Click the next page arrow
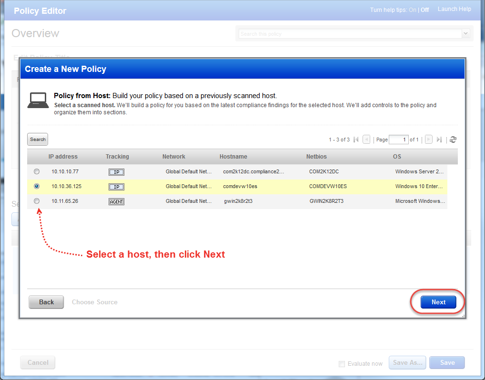 428,139
